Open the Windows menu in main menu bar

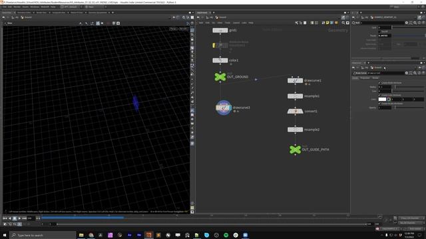[35, 7]
